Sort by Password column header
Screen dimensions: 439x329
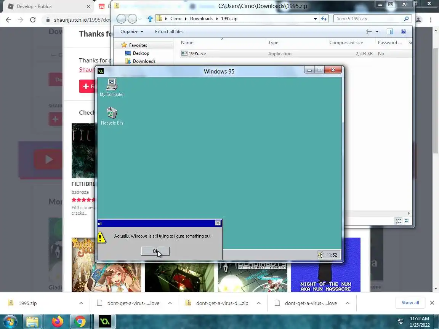[390, 43]
